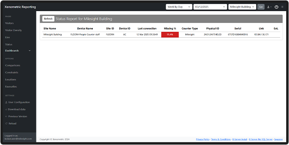Viewport: 289px width, 145px height.
Task: Click the 24:E1:24:F7:4D:2D physical ID cell
Action: [x=213, y=34]
